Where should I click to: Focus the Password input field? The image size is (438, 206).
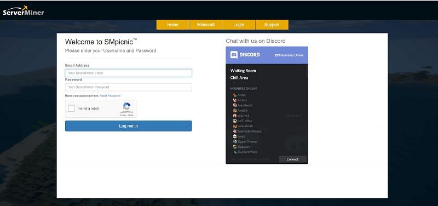click(x=129, y=87)
